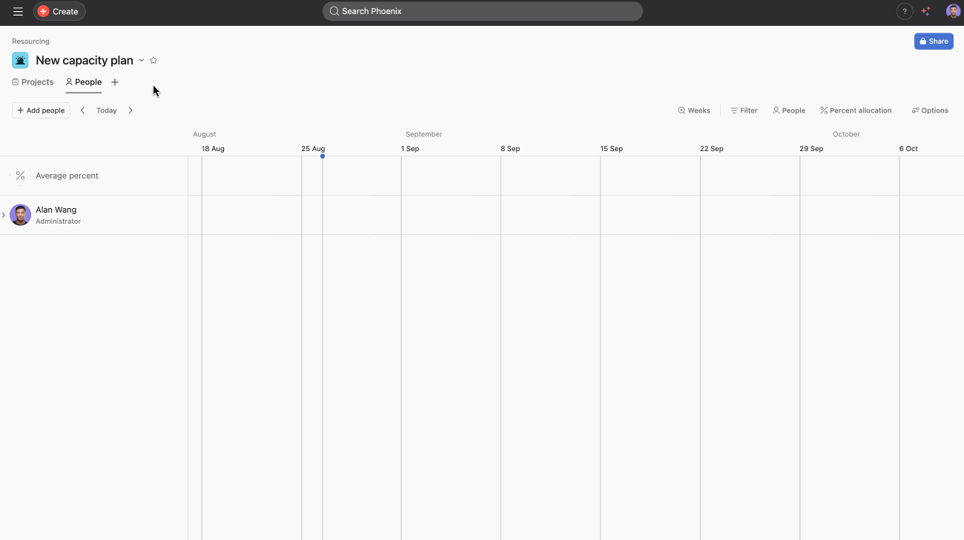
Task: Jump to Today on the timeline
Action: (x=106, y=110)
